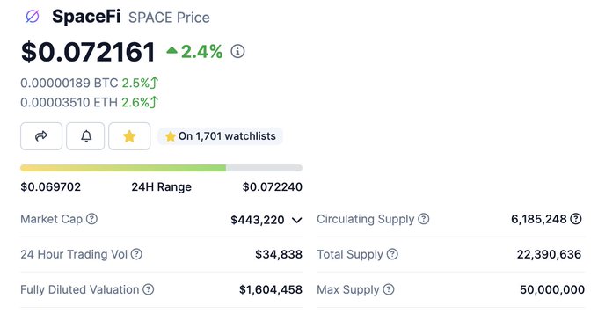Click the SpaceFi title text
The width and height of the screenshot is (598, 328).
tap(86, 17)
